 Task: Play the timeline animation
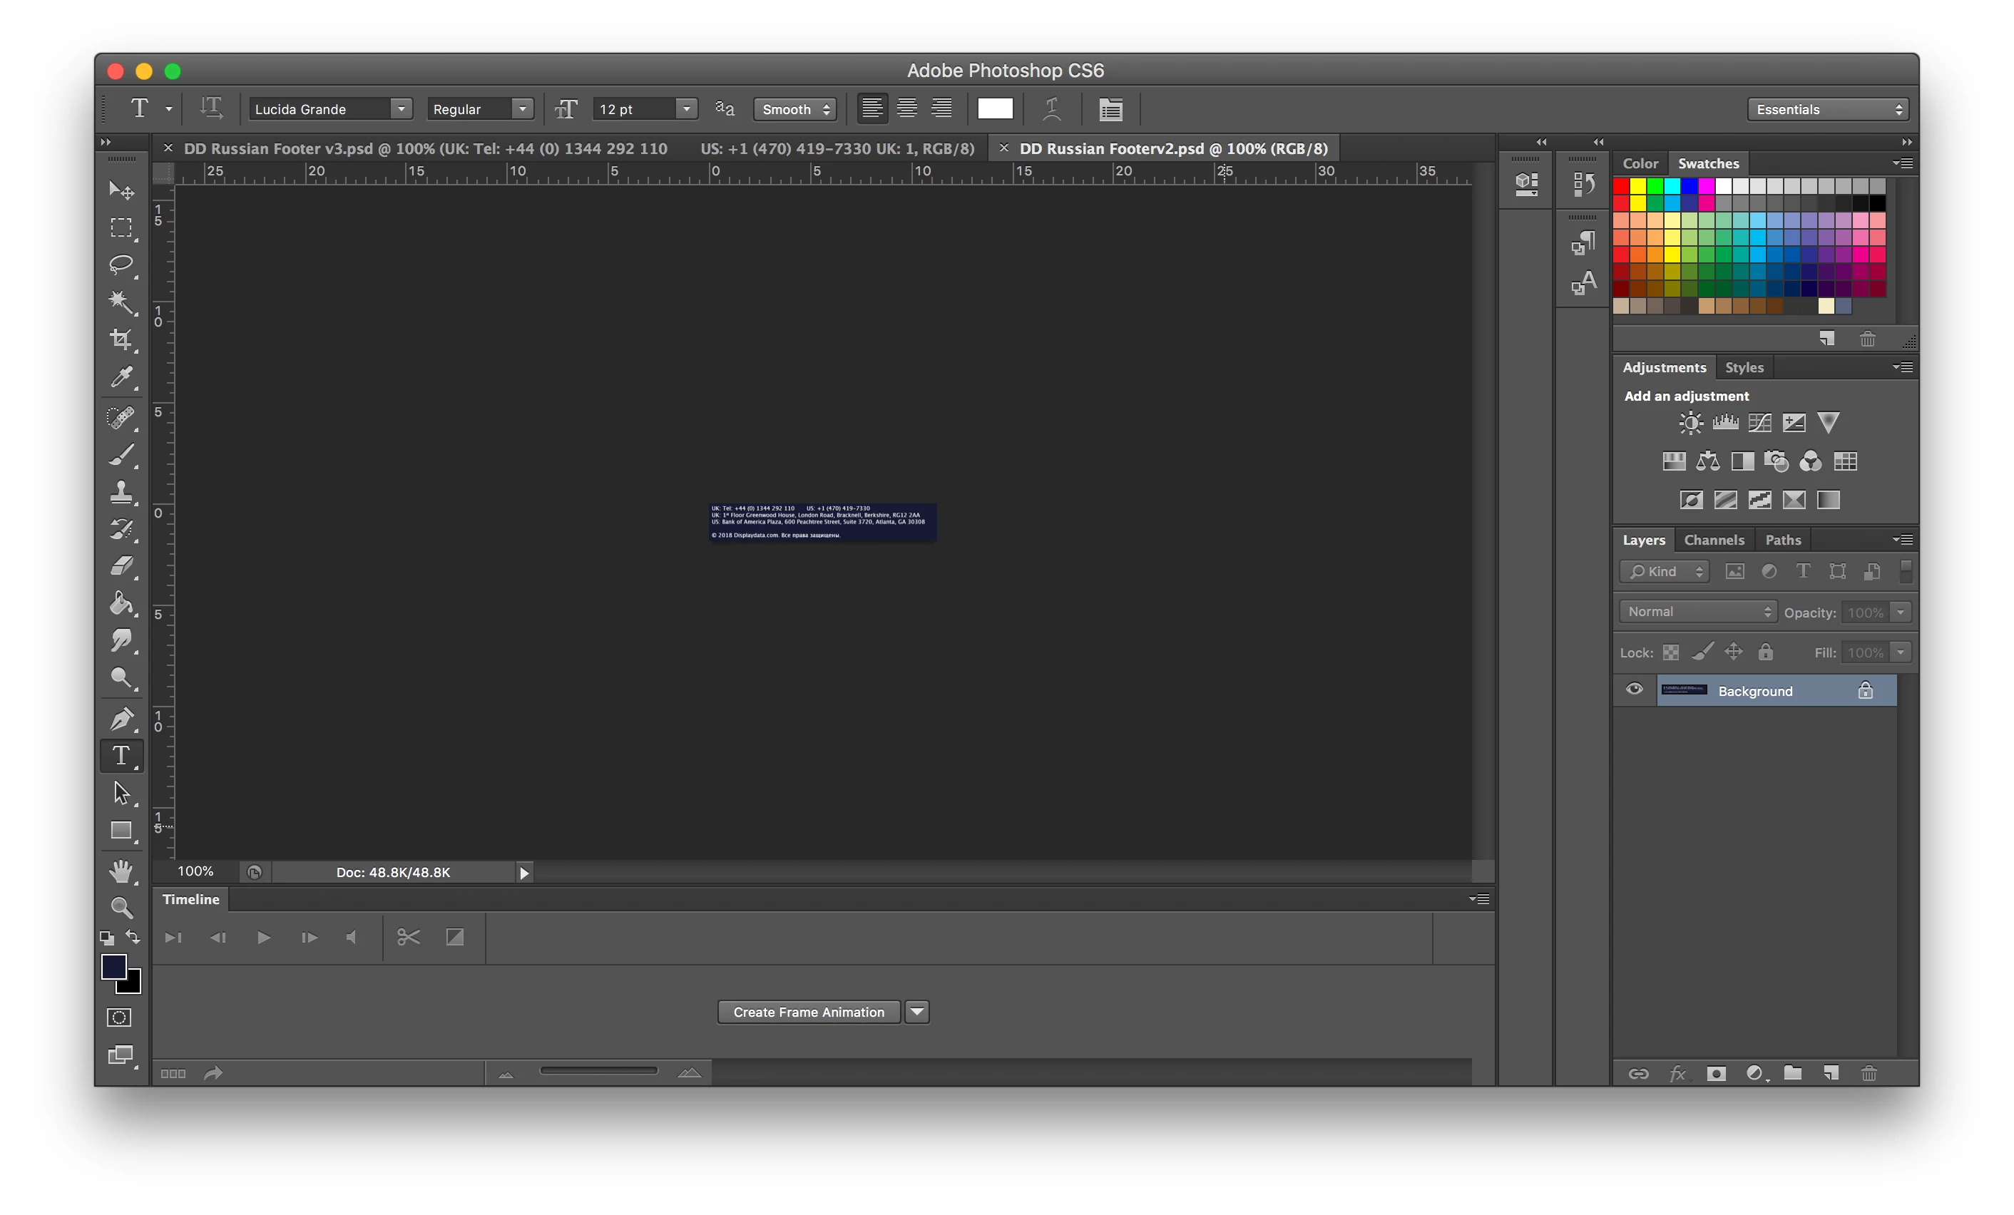263,937
